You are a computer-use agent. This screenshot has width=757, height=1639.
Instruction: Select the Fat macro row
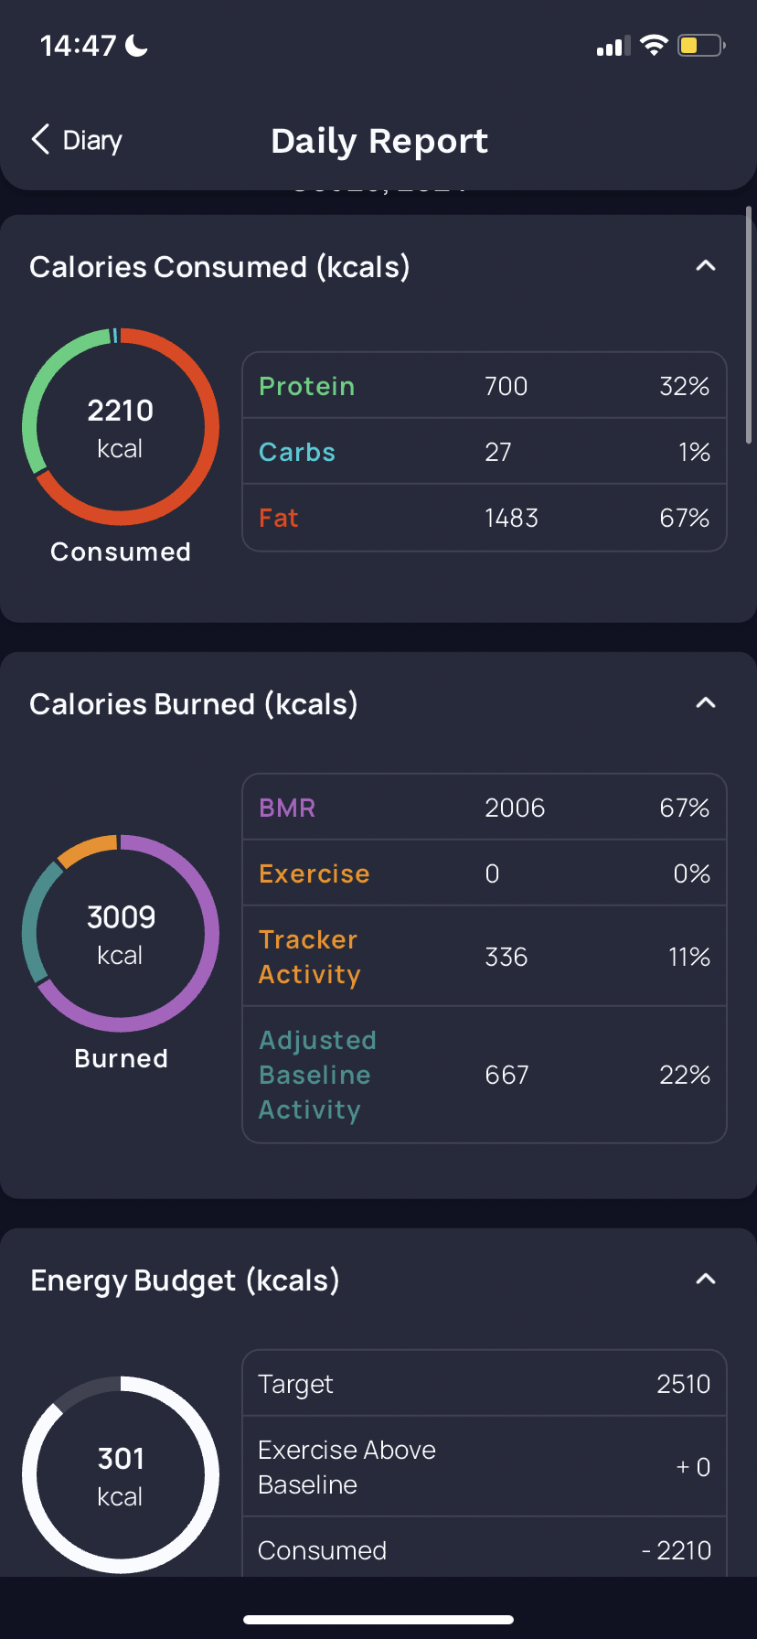coord(484,518)
